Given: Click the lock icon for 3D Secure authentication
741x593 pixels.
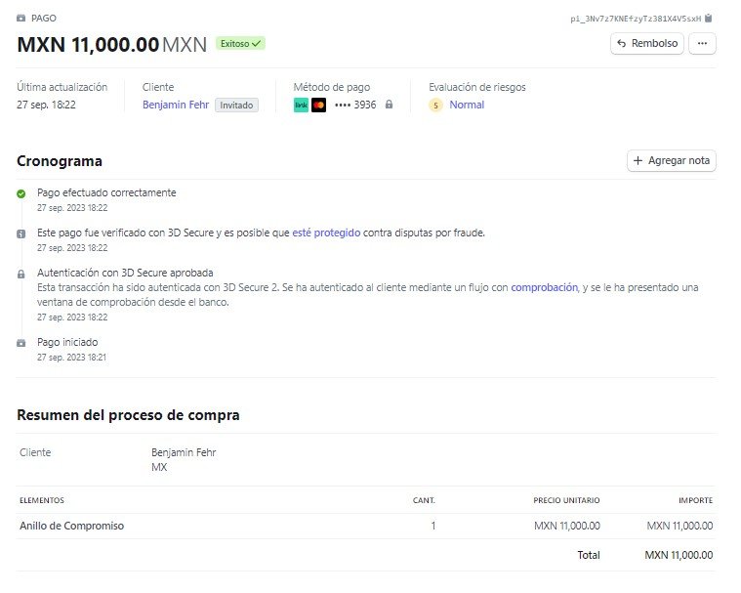Looking at the screenshot, I should click(x=21, y=275).
